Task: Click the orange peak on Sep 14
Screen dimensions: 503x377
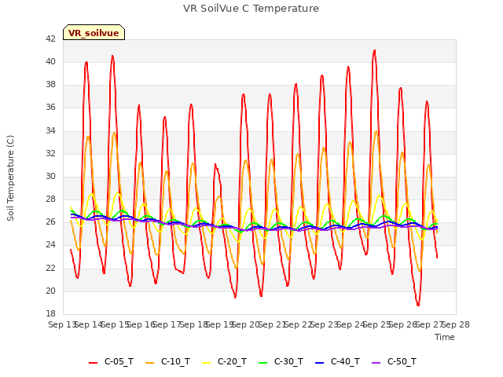Action: 88,137
